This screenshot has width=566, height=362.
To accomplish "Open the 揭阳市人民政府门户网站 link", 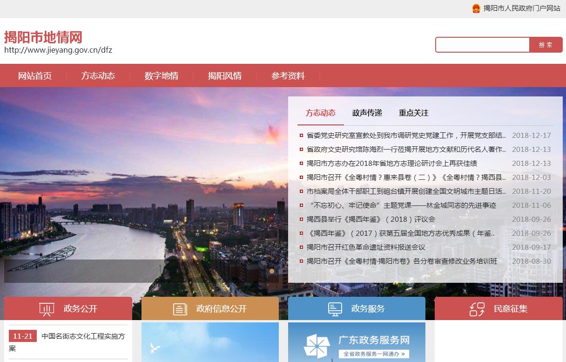I will pyautogui.click(x=522, y=8).
